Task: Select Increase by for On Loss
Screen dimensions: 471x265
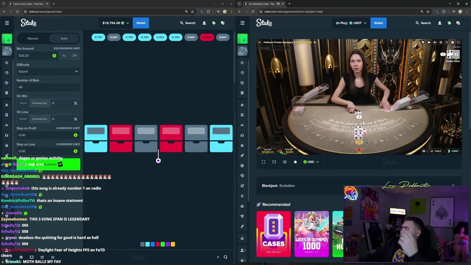Action: [x=39, y=119]
